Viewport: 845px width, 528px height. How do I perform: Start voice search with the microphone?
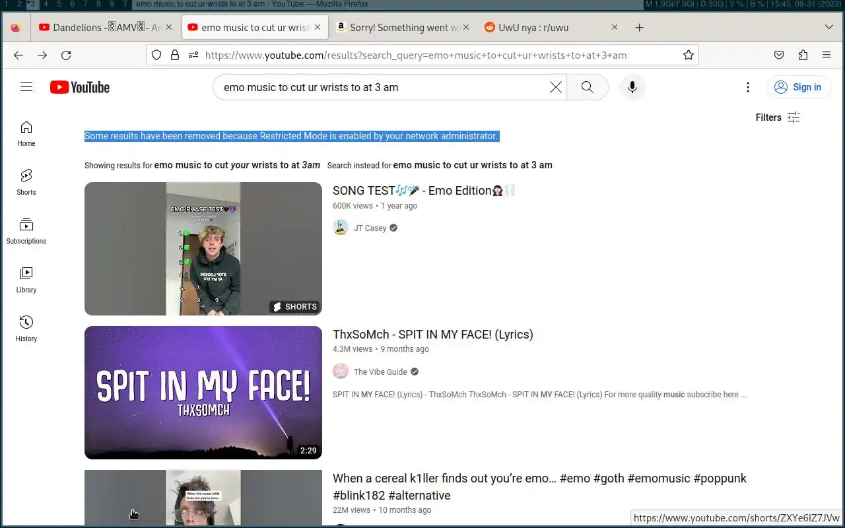coord(632,87)
